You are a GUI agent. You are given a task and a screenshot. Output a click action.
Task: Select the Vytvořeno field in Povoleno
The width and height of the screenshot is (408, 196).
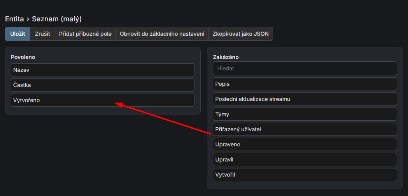point(103,100)
